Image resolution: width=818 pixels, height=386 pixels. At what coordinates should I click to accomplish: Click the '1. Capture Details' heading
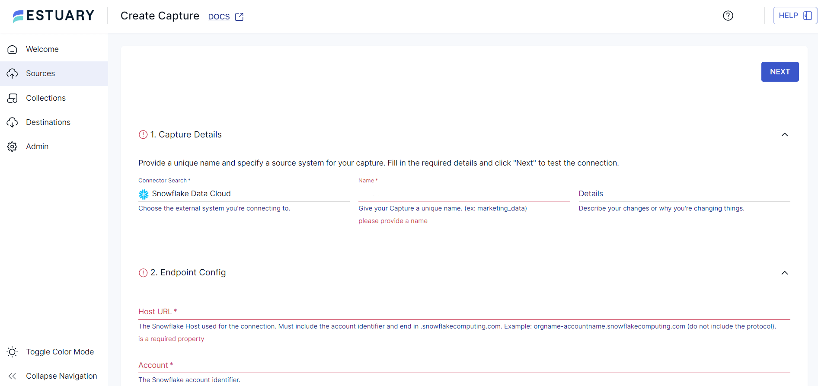[186, 134]
